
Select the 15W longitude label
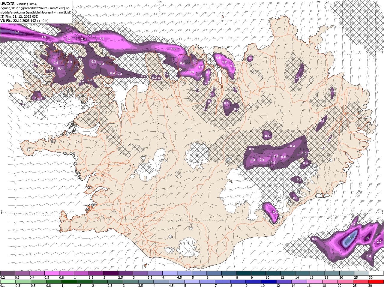[x=317, y=1]
